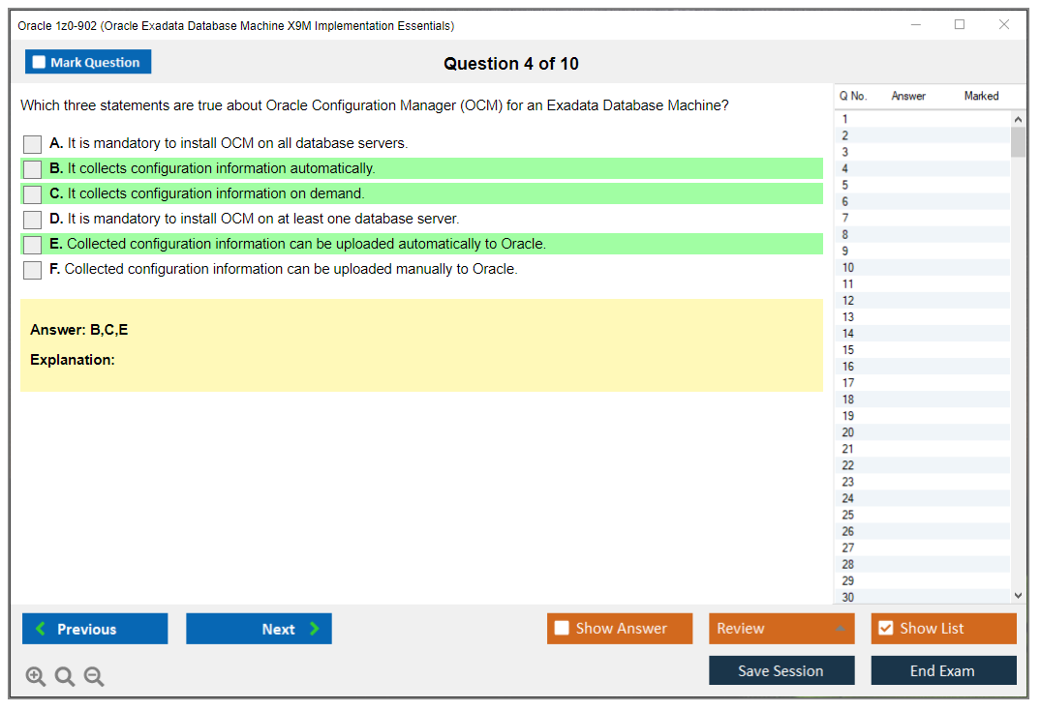Click the Save Session button

coord(781,670)
